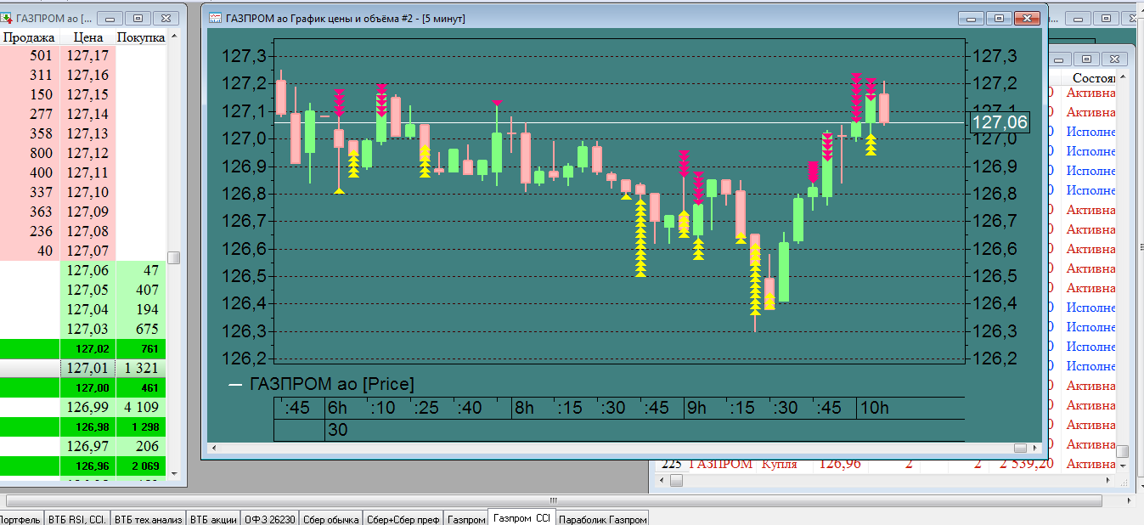Viewport: 1144px width, 525px height.
Task: Switch to the ВТБ акции tab
Action: [213, 519]
